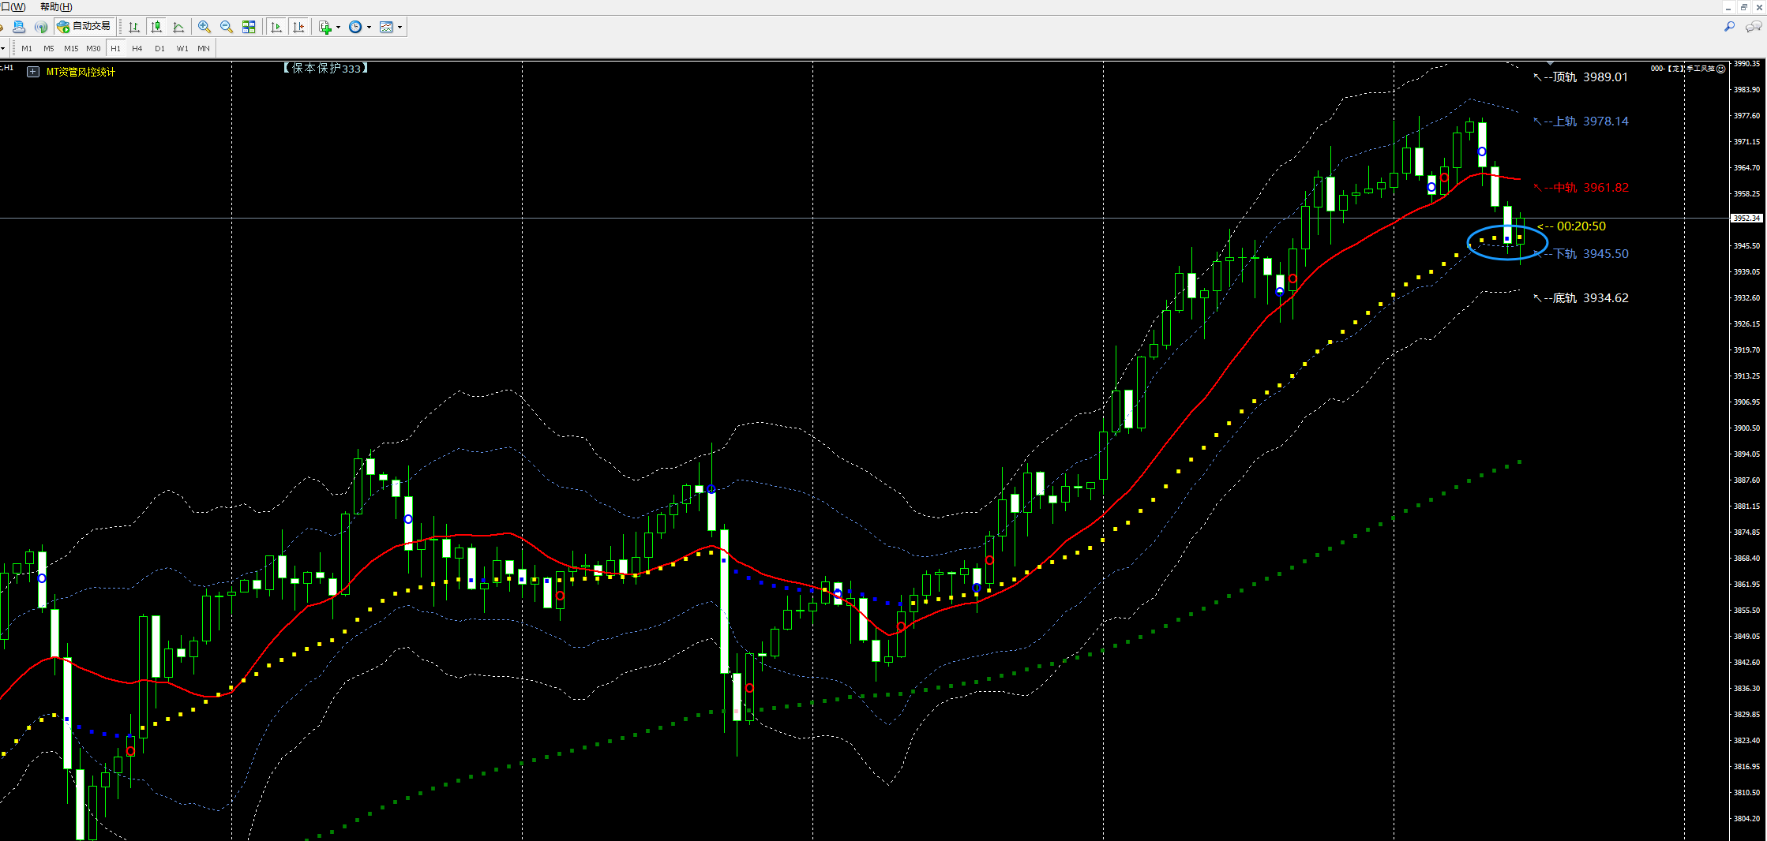The height and width of the screenshot is (841, 1767).
Task: Click the 3804.20 price scale label
Action: pyautogui.click(x=1746, y=818)
